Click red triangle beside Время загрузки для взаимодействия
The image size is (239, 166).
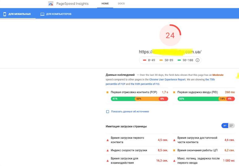click(x=108, y=161)
